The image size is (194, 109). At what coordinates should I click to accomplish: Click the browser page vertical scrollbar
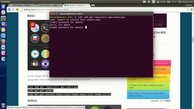pos(193,40)
